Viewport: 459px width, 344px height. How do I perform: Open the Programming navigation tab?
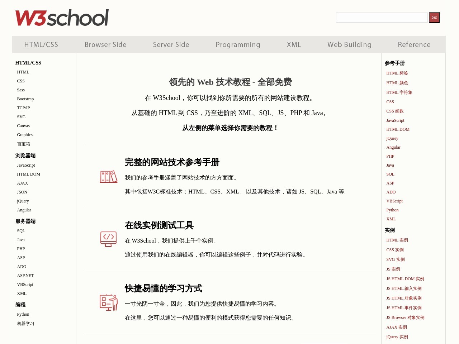238,44
